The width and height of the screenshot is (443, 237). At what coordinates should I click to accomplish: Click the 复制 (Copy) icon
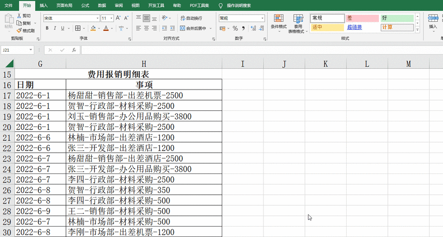point(19,23)
